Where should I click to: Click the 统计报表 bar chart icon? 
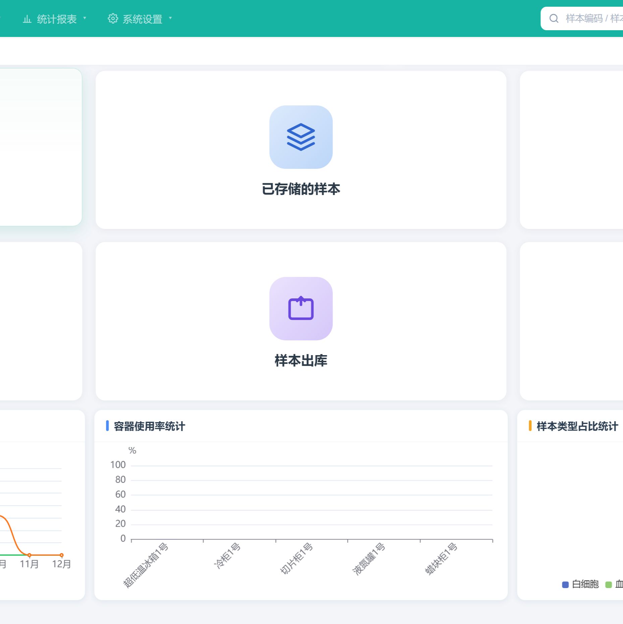point(27,19)
